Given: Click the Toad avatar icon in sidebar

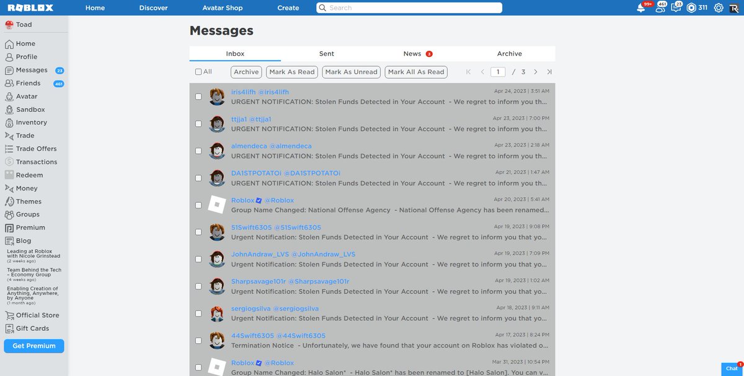Looking at the screenshot, I should click(x=9, y=25).
